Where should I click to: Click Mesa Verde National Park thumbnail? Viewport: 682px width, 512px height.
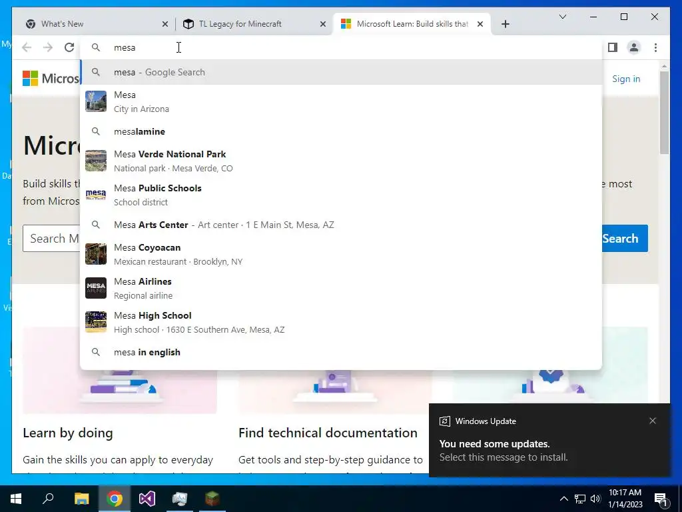click(96, 161)
